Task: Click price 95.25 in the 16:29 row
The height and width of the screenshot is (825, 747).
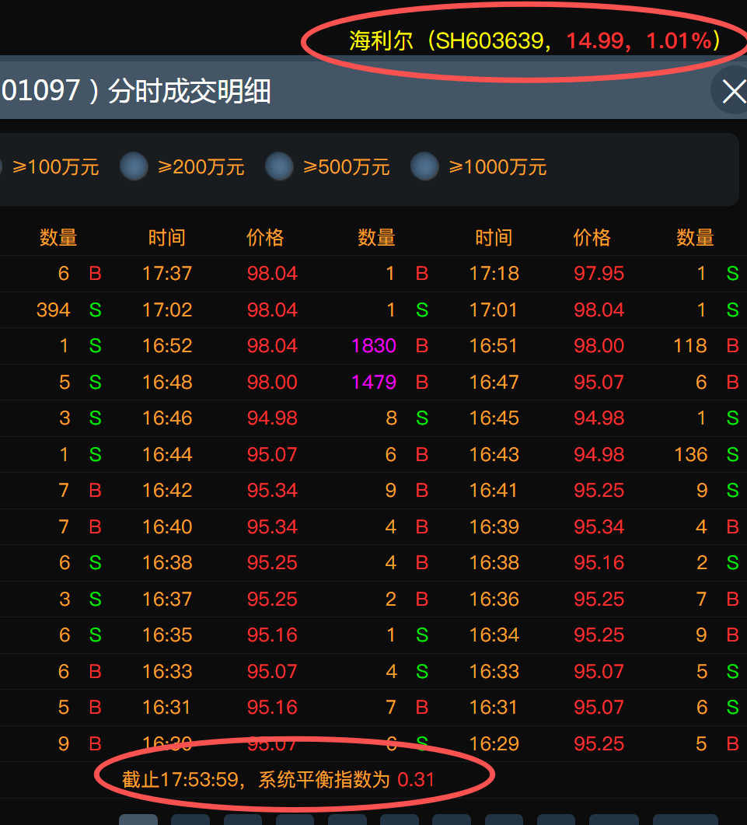Action: point(599,743)
